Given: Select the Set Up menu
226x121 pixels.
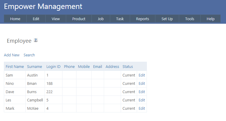Looking at the screenshot, I should tap(167, 19).
